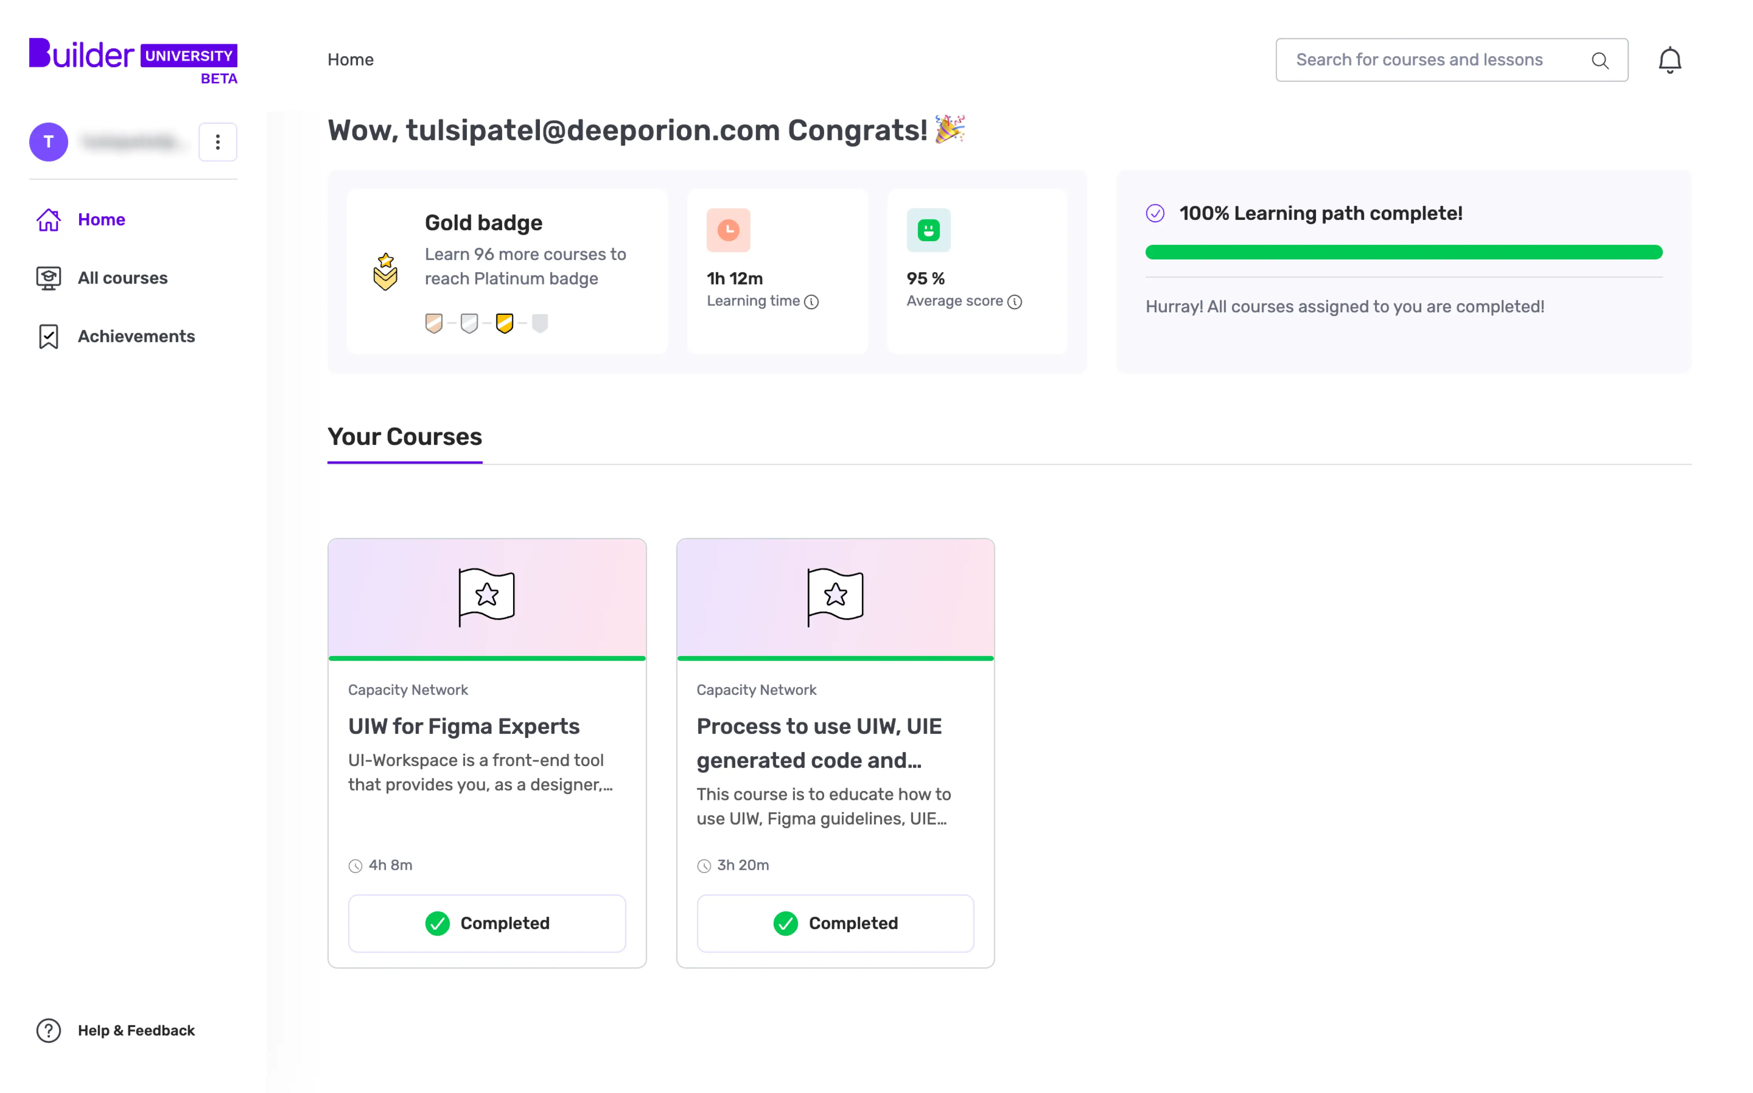The width and height of the screenshot is (1753, 1093).
Task: Click the orange clock Learning time icon
Action: point(728,231)
